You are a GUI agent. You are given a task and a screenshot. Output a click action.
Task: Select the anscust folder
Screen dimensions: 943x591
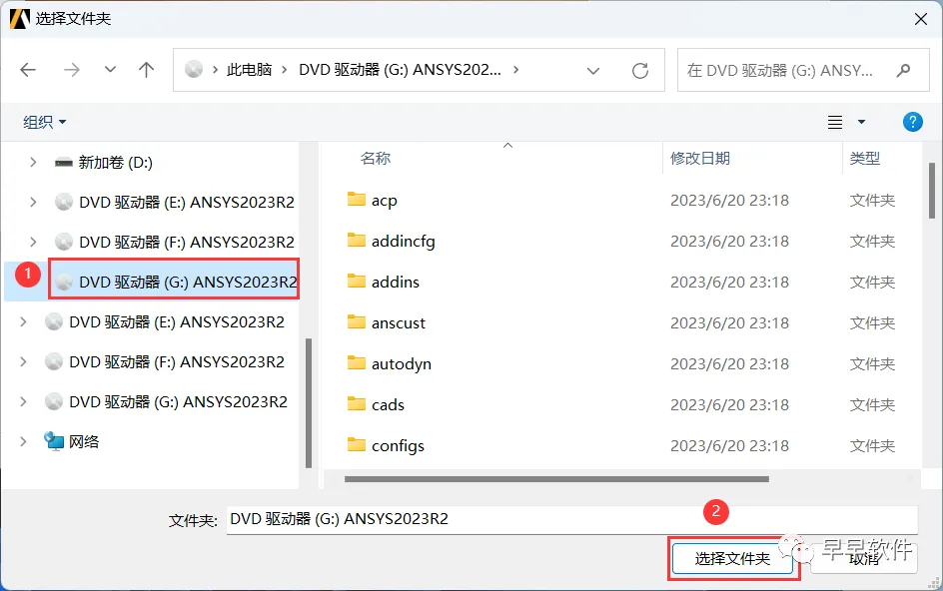399,322
